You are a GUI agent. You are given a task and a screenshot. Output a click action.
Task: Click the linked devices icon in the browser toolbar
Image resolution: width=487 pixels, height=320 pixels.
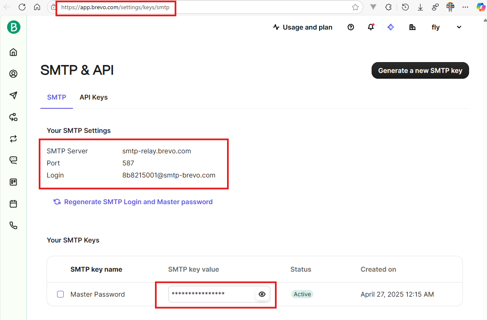(435, 7)
